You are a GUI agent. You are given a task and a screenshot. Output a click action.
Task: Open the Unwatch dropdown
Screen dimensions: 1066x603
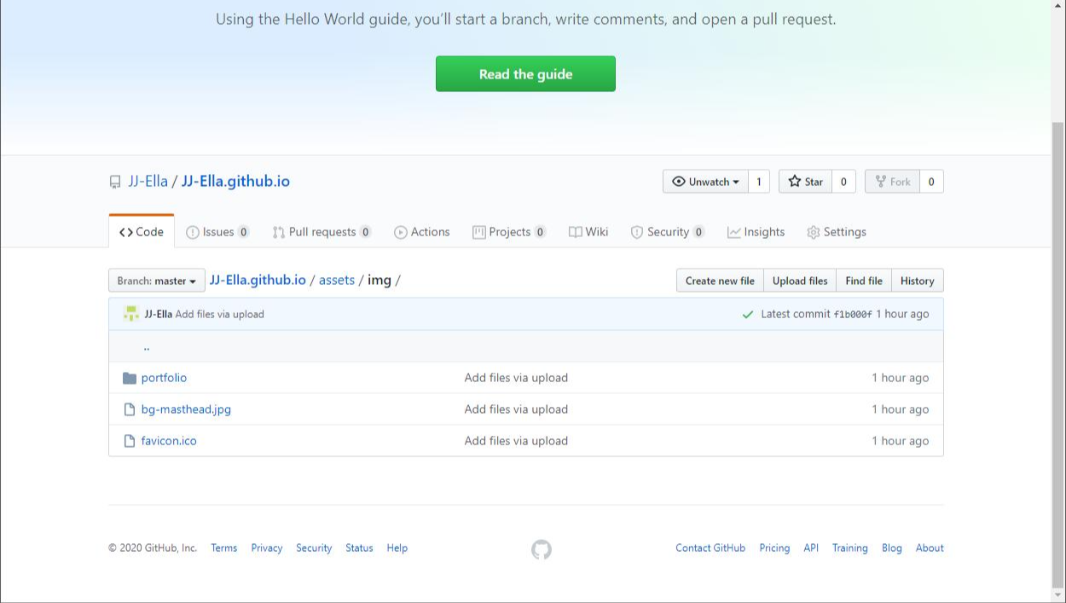coord(705,182)
